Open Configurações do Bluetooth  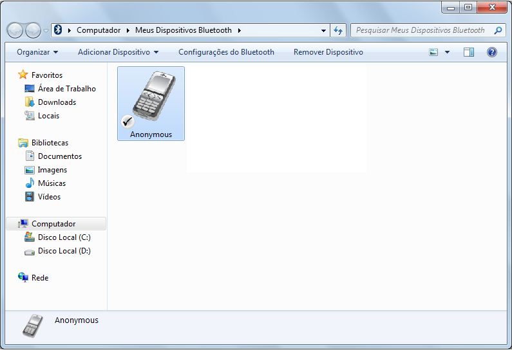coord(226,52)
